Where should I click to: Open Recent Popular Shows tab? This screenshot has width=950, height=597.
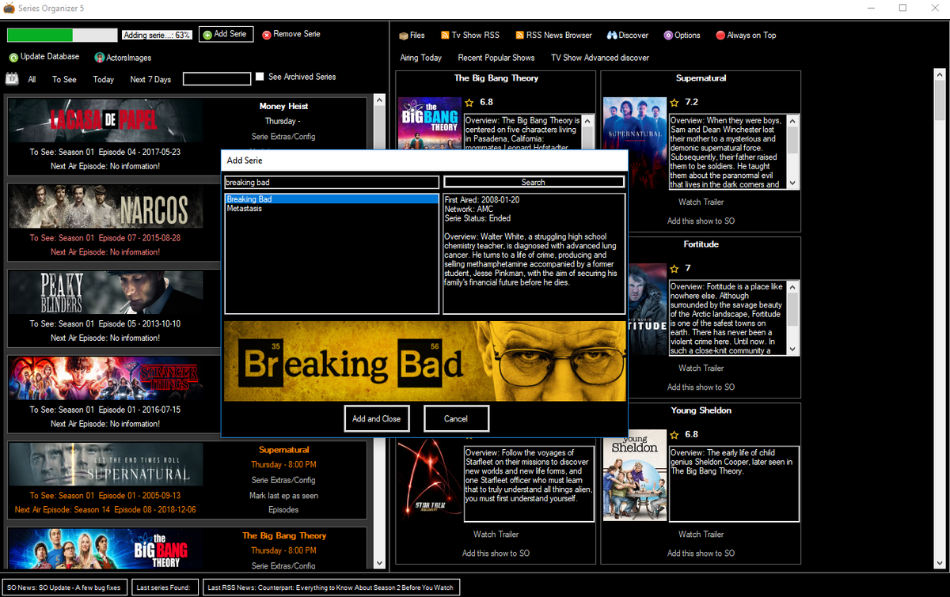tap(496, 58)
